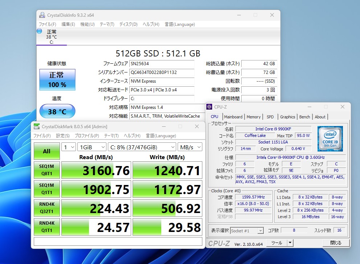This screenshot has height=264, width=360.
Task: Start the SEQ1M Q1T1 test
Action: [47, 189]
